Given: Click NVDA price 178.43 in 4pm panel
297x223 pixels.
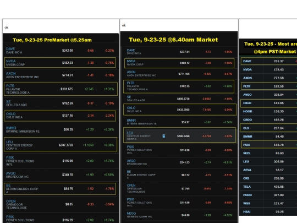Looking at the screenshot, I should pos(279,69).
